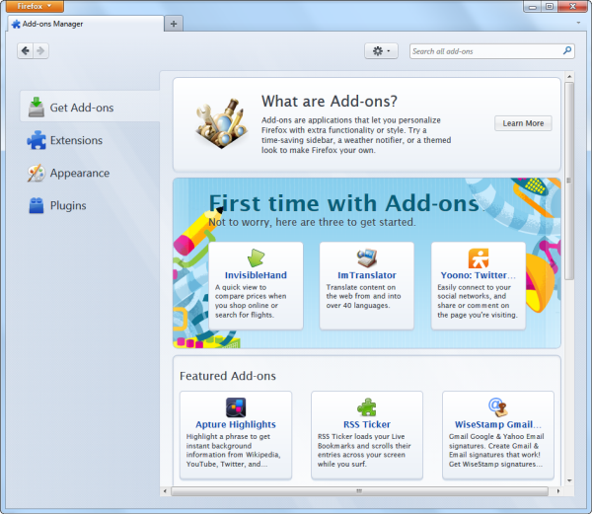Viewport: 592px width, 514px height.
Task: Click the 'What are Add-ons?' heading
Action: coord(330,102)
